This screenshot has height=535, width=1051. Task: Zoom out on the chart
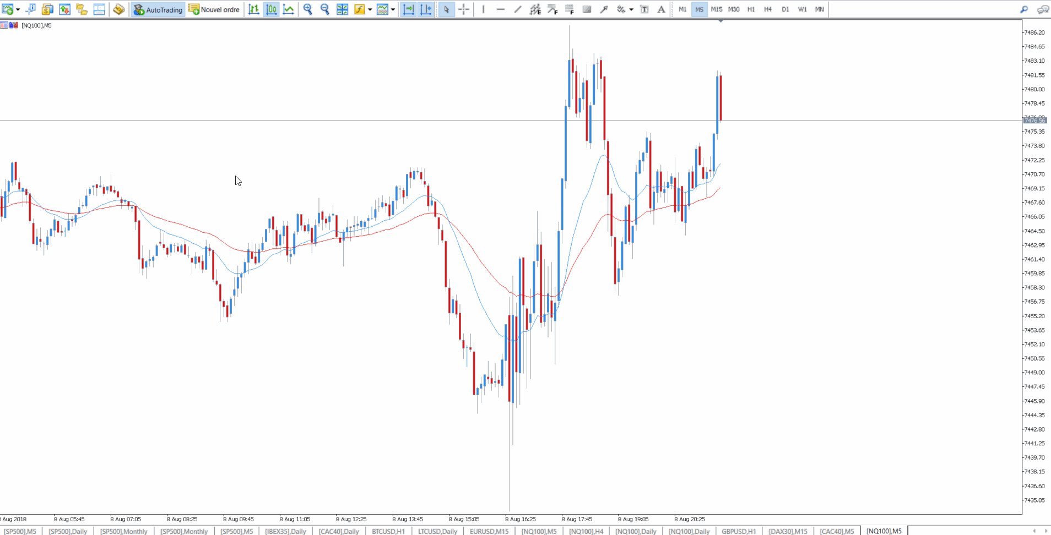[x=324, y=9]
